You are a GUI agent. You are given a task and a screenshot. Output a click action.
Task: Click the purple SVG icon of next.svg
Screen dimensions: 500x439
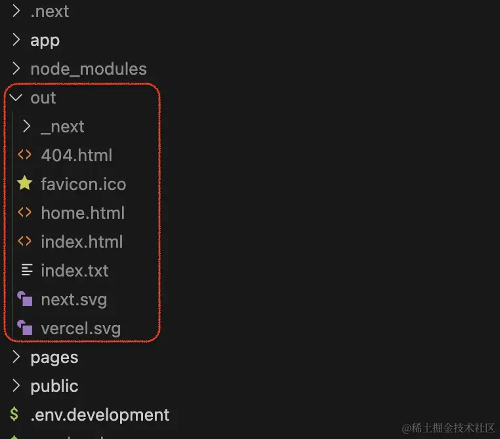[25, 299]
